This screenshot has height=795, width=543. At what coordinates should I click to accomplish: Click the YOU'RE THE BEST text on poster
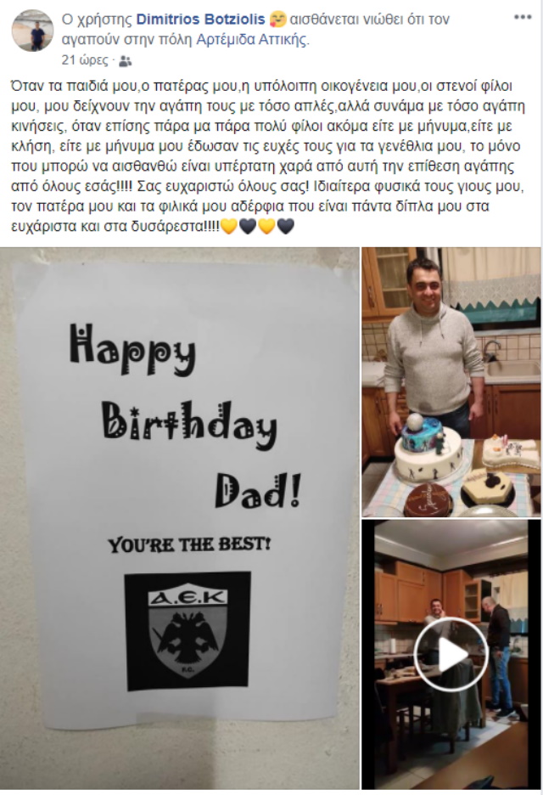(x=189, y=544)
